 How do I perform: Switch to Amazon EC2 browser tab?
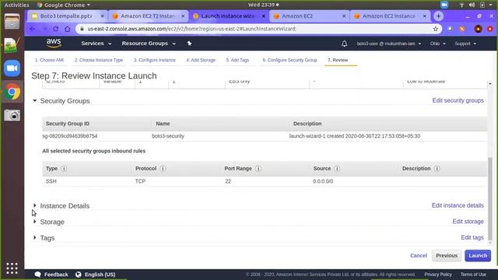310,16
